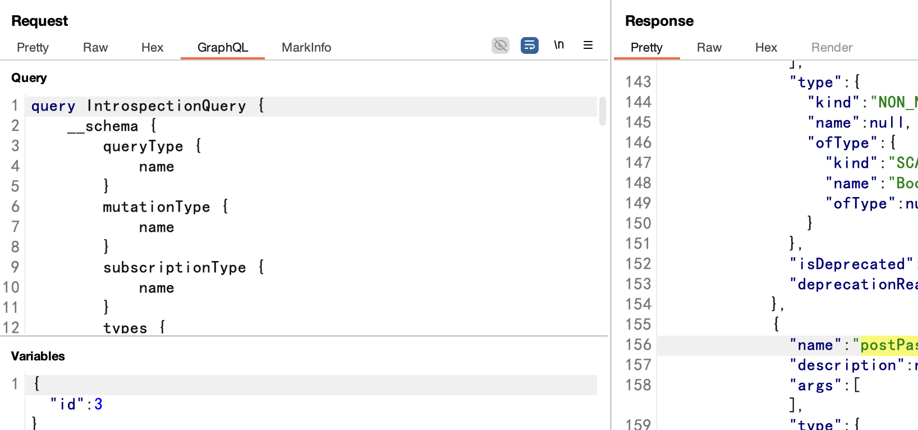Switch to the Request Raw tab

coord(95,48)
